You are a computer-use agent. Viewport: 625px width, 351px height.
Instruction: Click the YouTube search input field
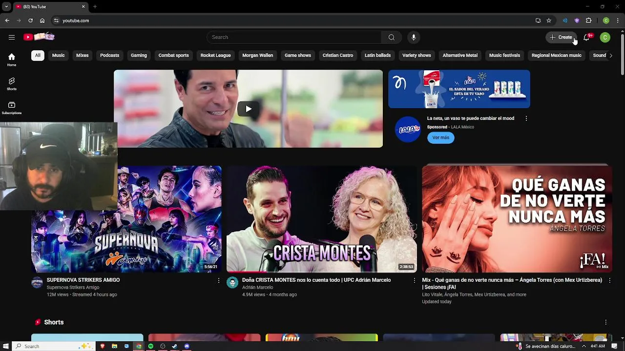coord(294,37)
